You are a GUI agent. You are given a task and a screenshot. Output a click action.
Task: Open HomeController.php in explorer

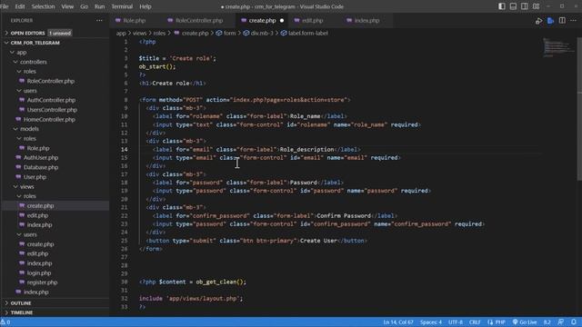click(49, 119)
